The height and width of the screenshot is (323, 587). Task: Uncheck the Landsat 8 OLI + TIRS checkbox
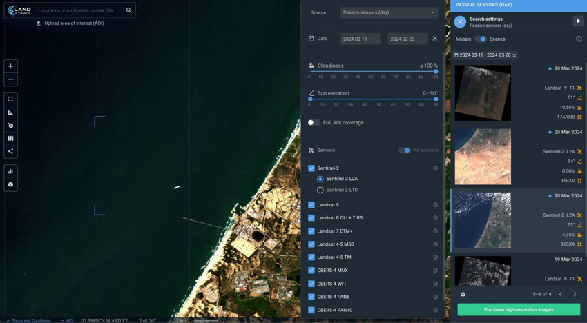point(311,218)
